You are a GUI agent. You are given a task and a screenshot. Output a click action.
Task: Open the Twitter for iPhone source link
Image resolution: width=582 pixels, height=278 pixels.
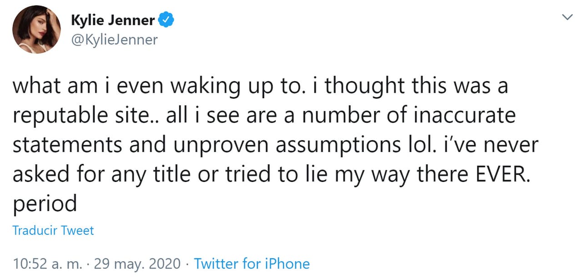point(252,263)
